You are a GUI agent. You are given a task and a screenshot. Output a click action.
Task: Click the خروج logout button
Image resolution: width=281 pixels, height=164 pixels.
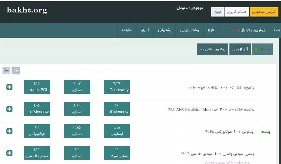(x=218, y=12)
